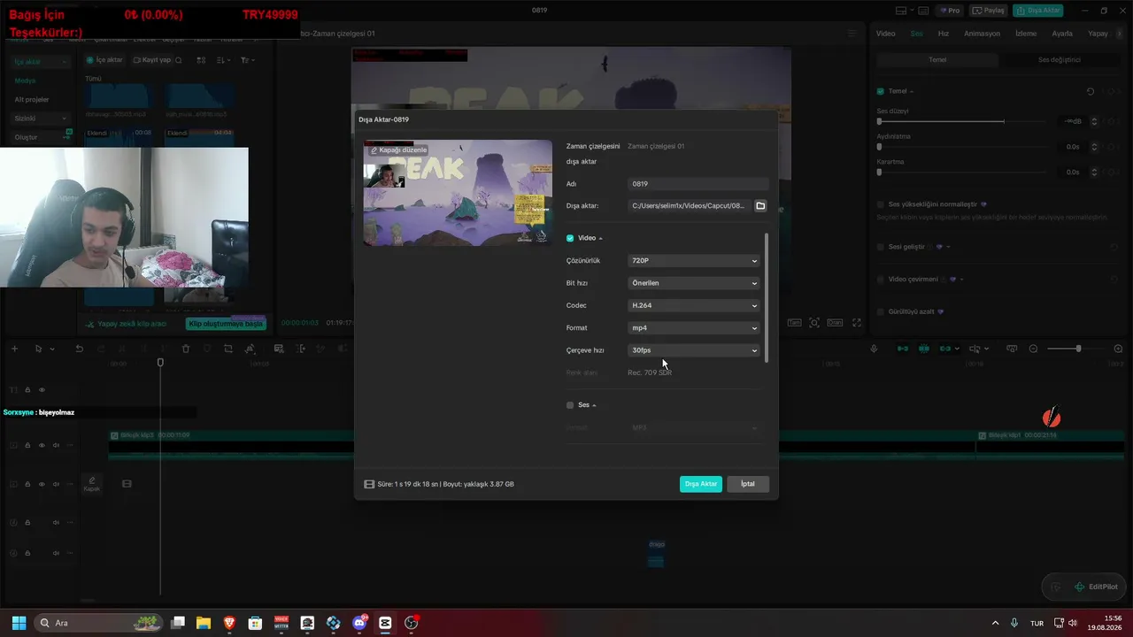The image size is (1133, 637).
Task: Open Brave browser from the taskbar
Action: [229, 623]
